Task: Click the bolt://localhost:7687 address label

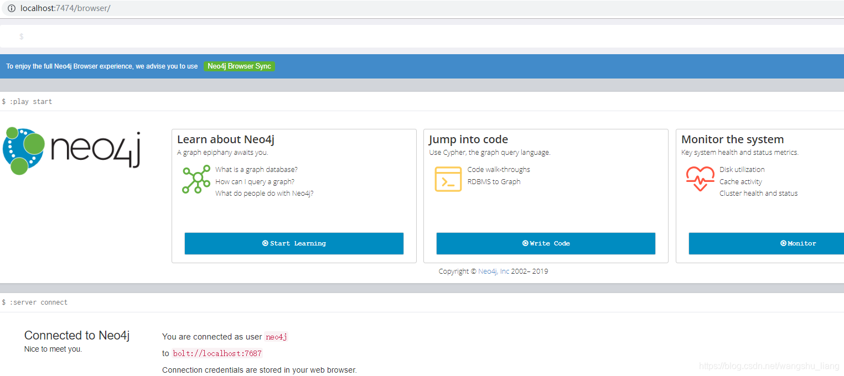Action: pos(217,353)
